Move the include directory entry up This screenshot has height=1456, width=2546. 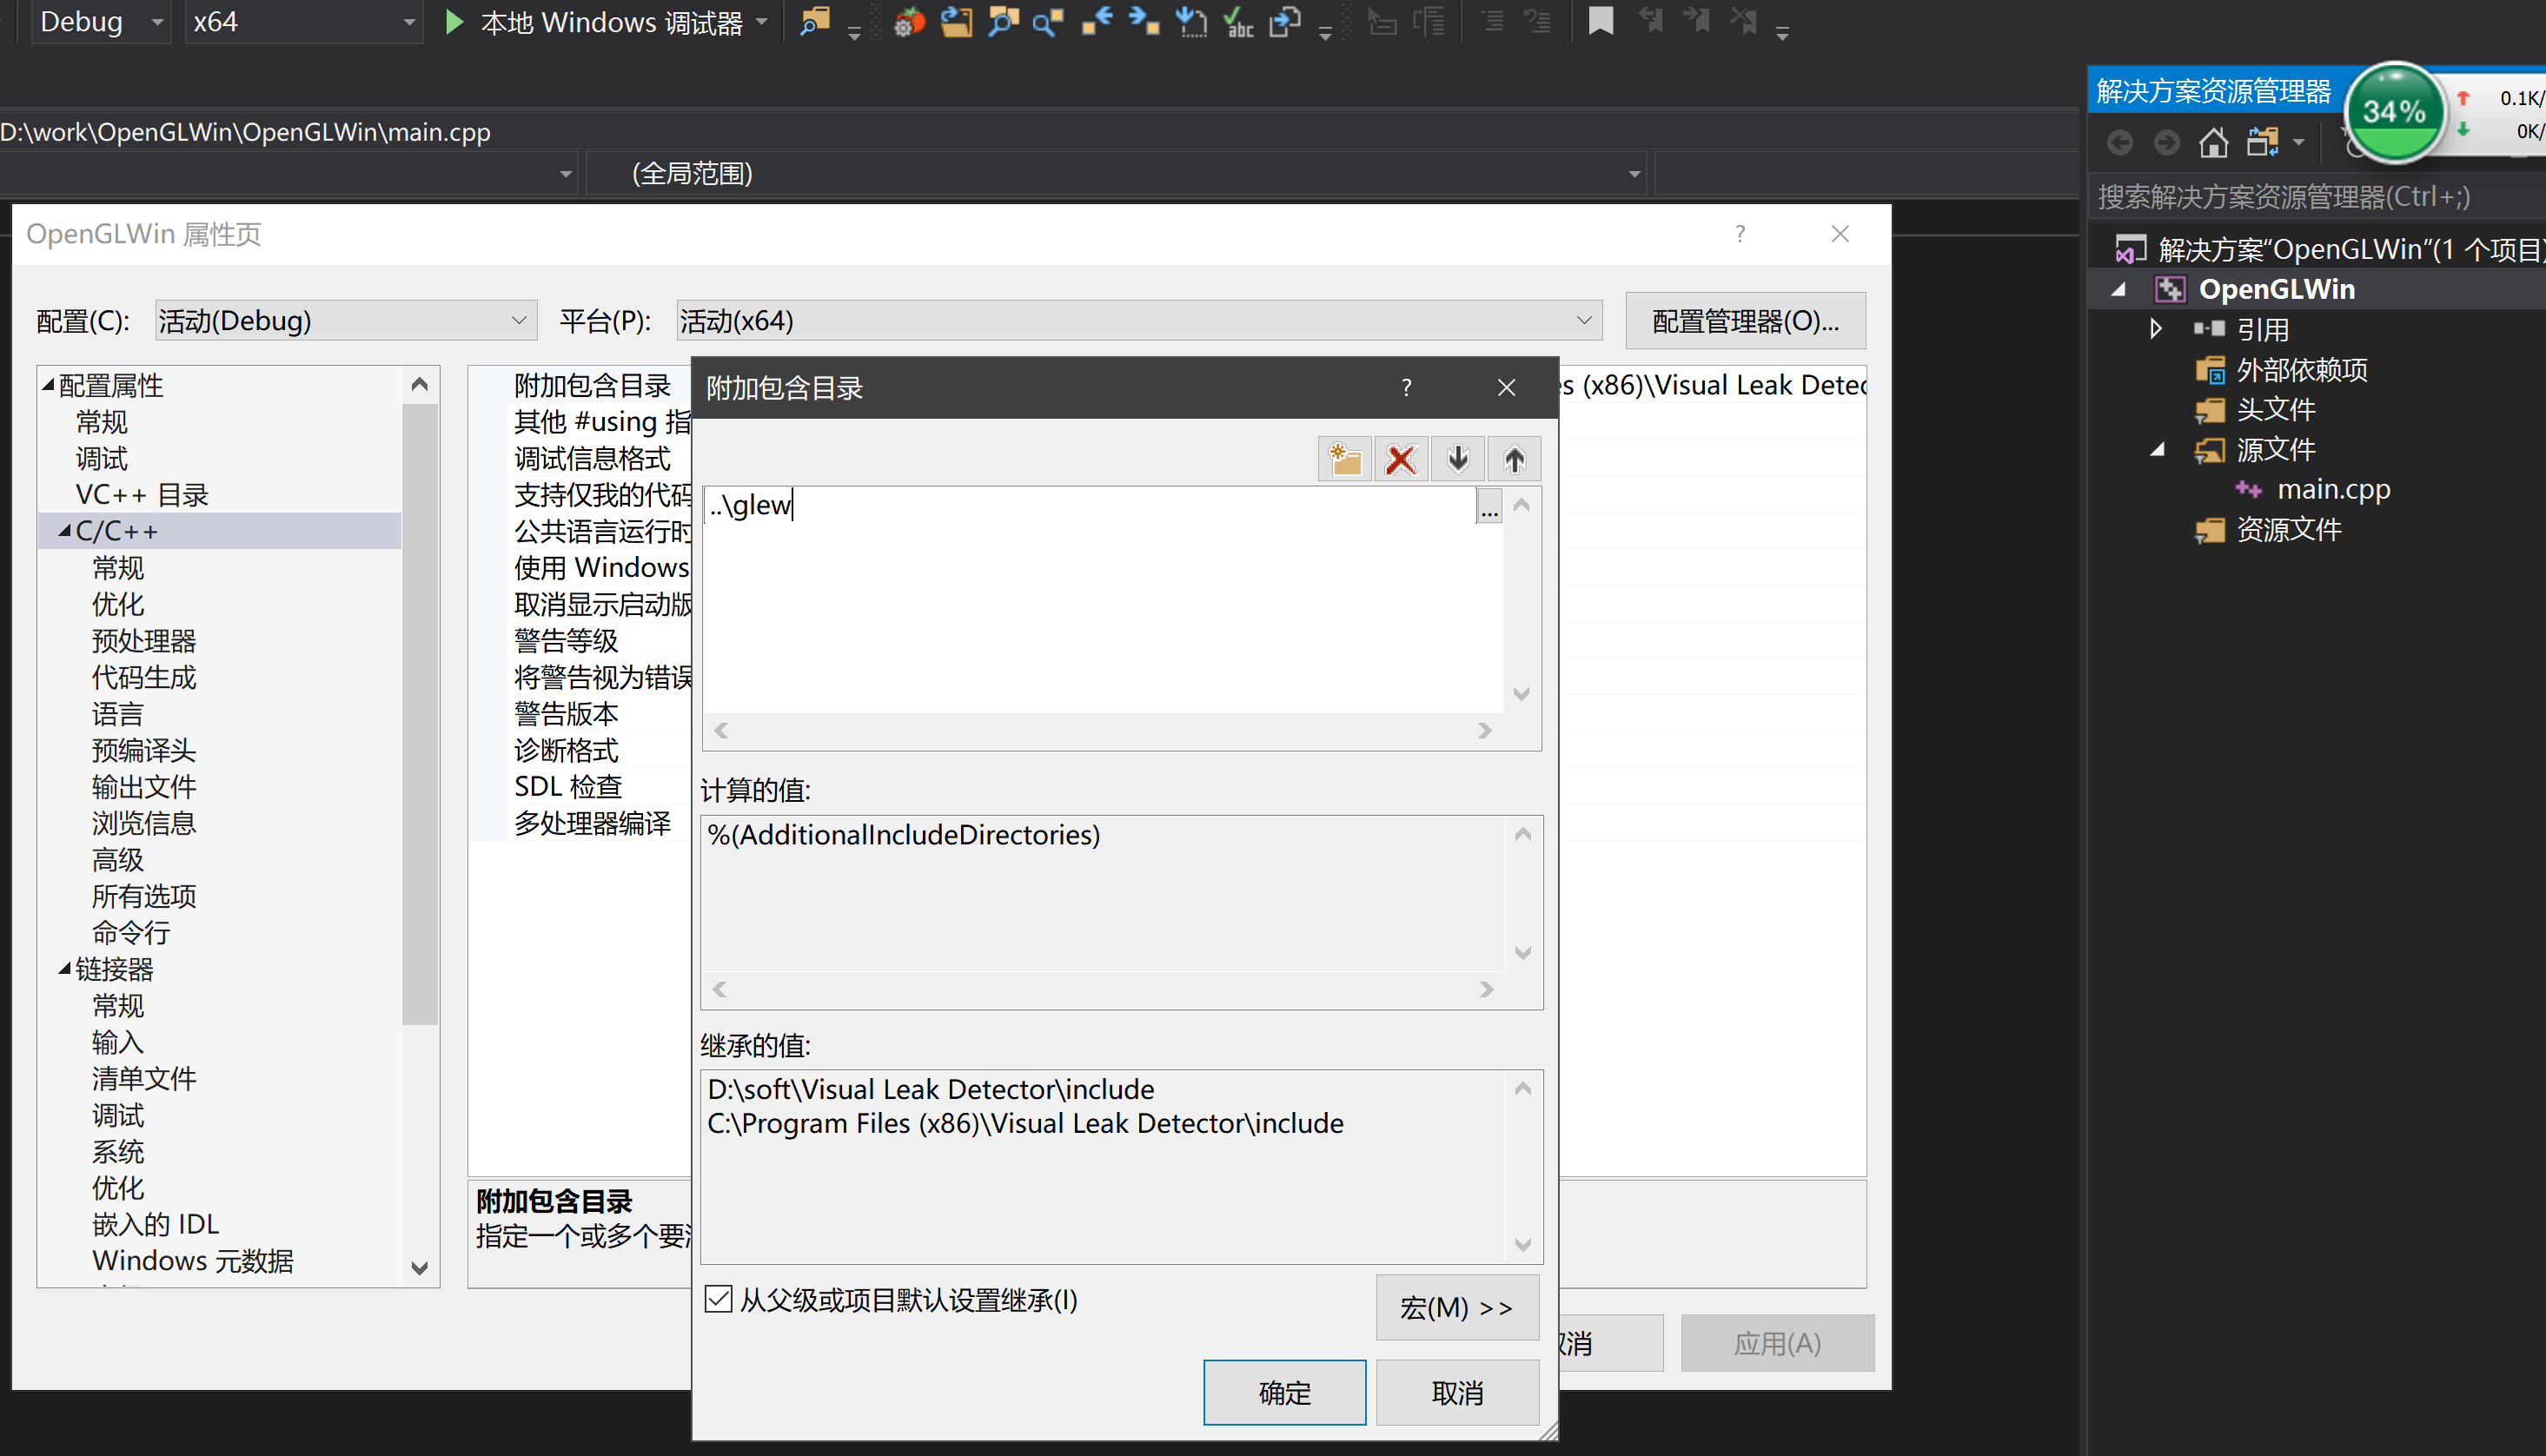(1514, 458)
